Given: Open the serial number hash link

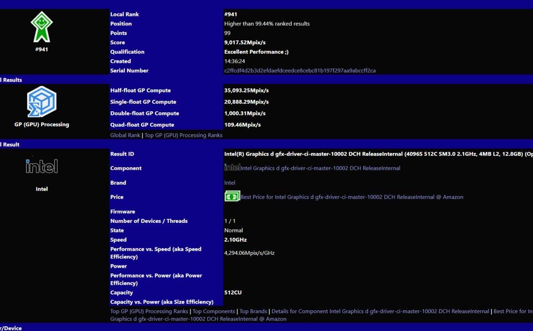Looking at the screenshot, I should coord(300,71).
